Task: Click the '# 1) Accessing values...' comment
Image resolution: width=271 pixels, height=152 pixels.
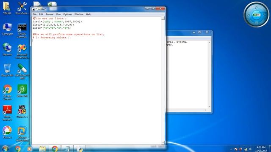Action: pos(52,38)
